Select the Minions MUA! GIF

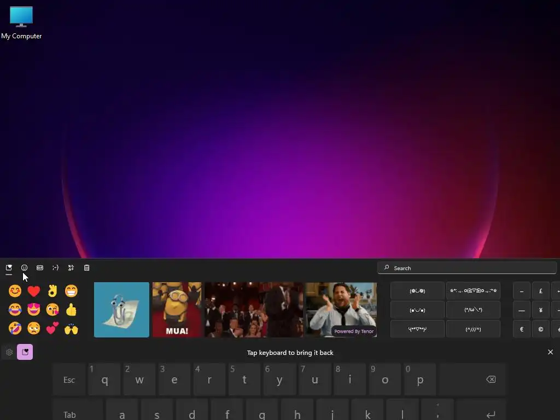coord(177,310)
